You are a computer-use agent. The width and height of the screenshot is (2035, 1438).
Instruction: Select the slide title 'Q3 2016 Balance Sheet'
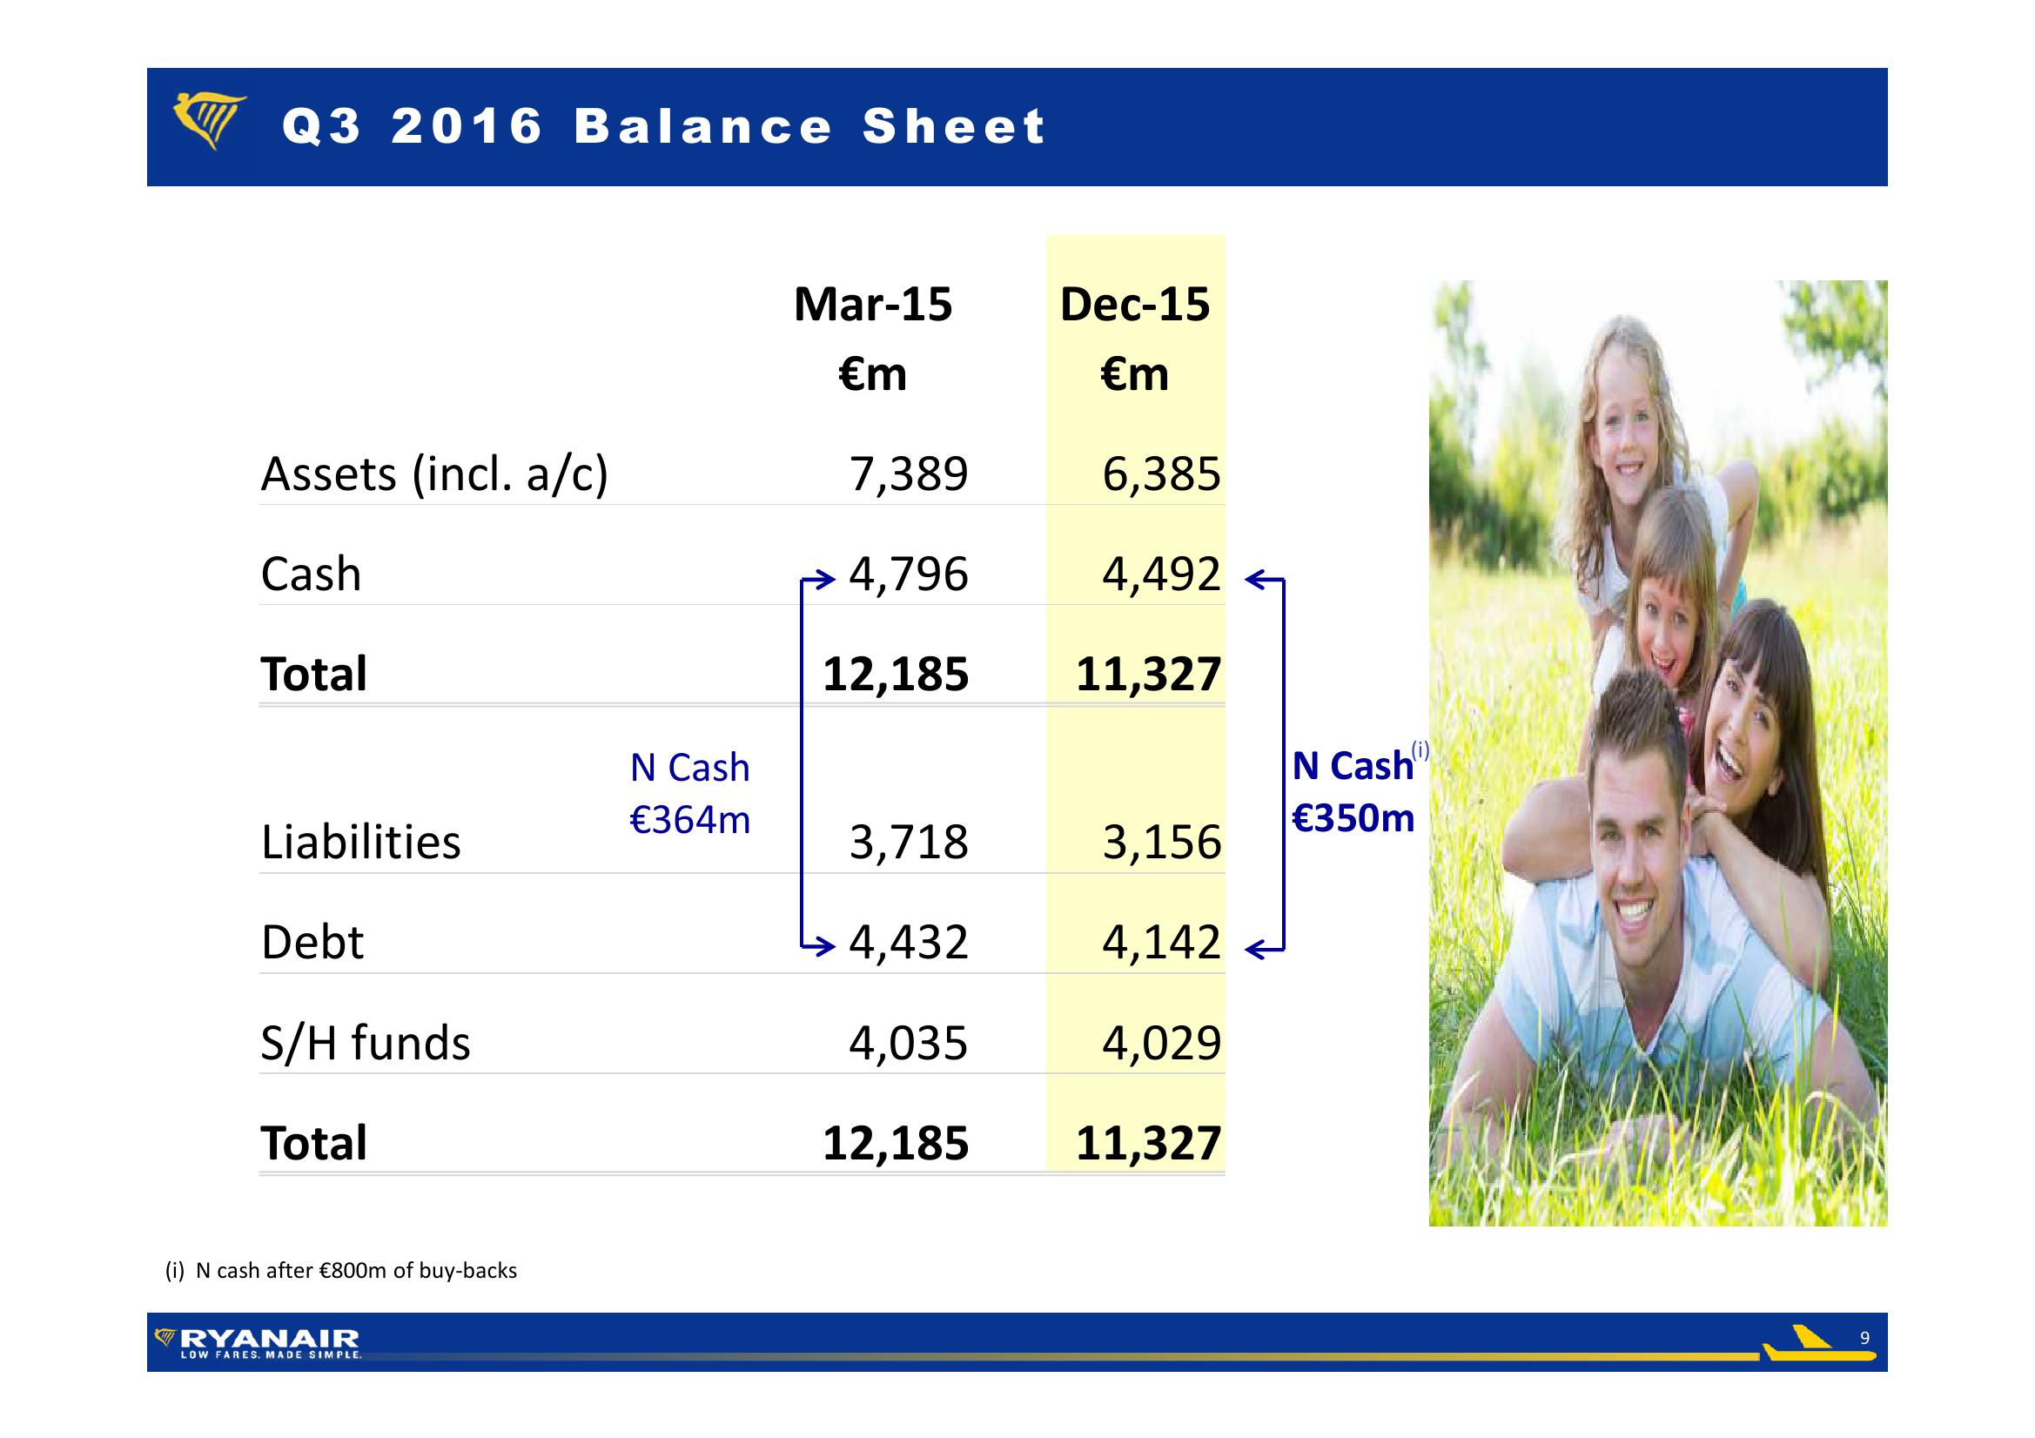tap(664, 126)
